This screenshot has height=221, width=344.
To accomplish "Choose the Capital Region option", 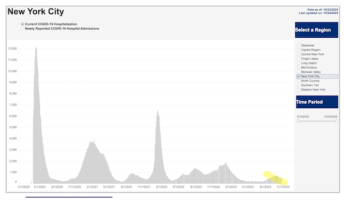I will pos(299,50).
